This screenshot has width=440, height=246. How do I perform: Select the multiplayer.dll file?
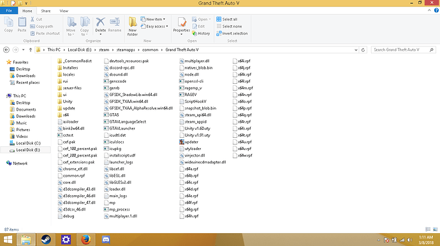tap(194, 61)
